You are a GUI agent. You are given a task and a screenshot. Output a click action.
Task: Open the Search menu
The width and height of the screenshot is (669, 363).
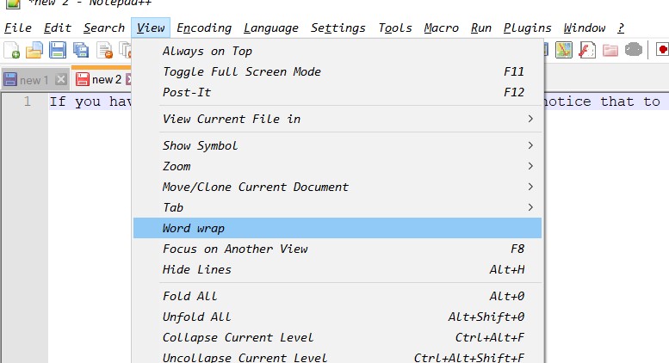pyautogui.click(x=104, y=28)
